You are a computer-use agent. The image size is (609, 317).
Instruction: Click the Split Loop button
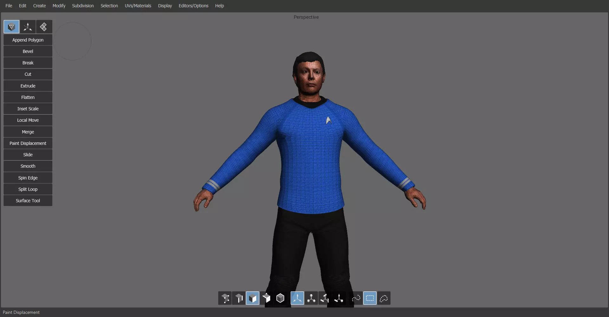coord(28,189)
